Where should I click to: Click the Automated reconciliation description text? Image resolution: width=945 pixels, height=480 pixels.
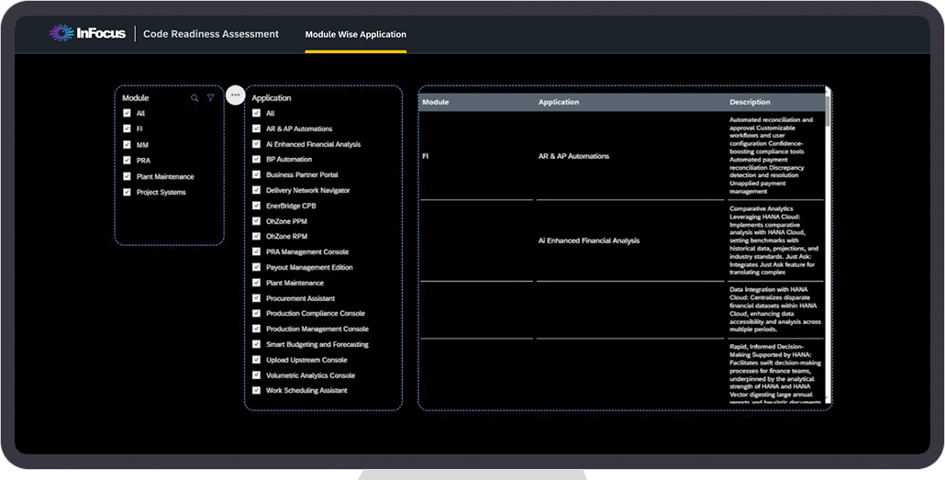coord(772,156)
